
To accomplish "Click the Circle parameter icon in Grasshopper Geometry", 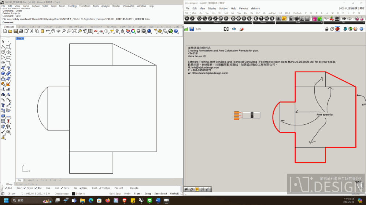I will pyautogui.click(x=199, y=18).
